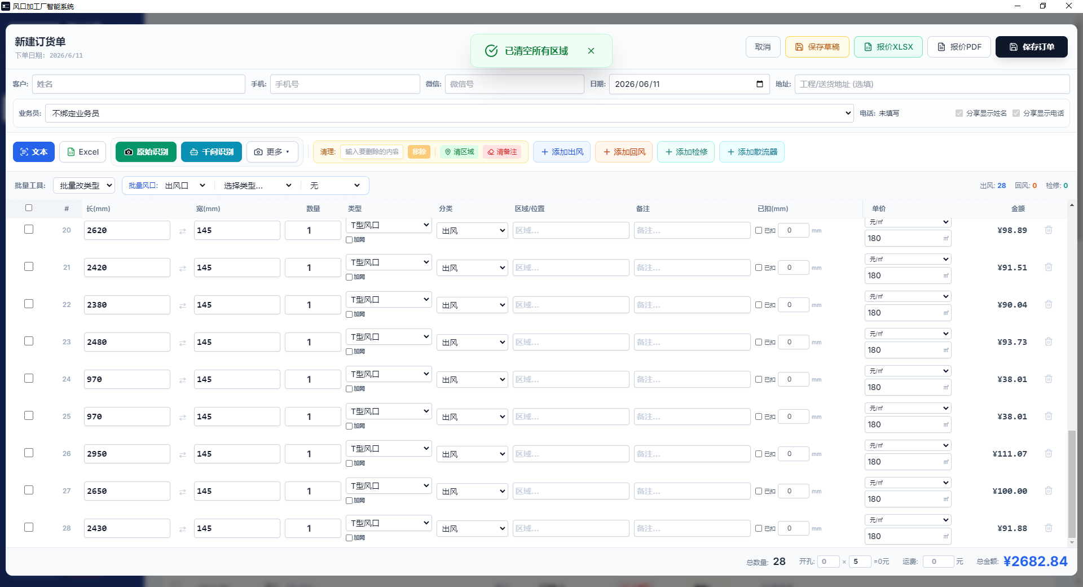Click 添加出风 to add an outlet

562,152
